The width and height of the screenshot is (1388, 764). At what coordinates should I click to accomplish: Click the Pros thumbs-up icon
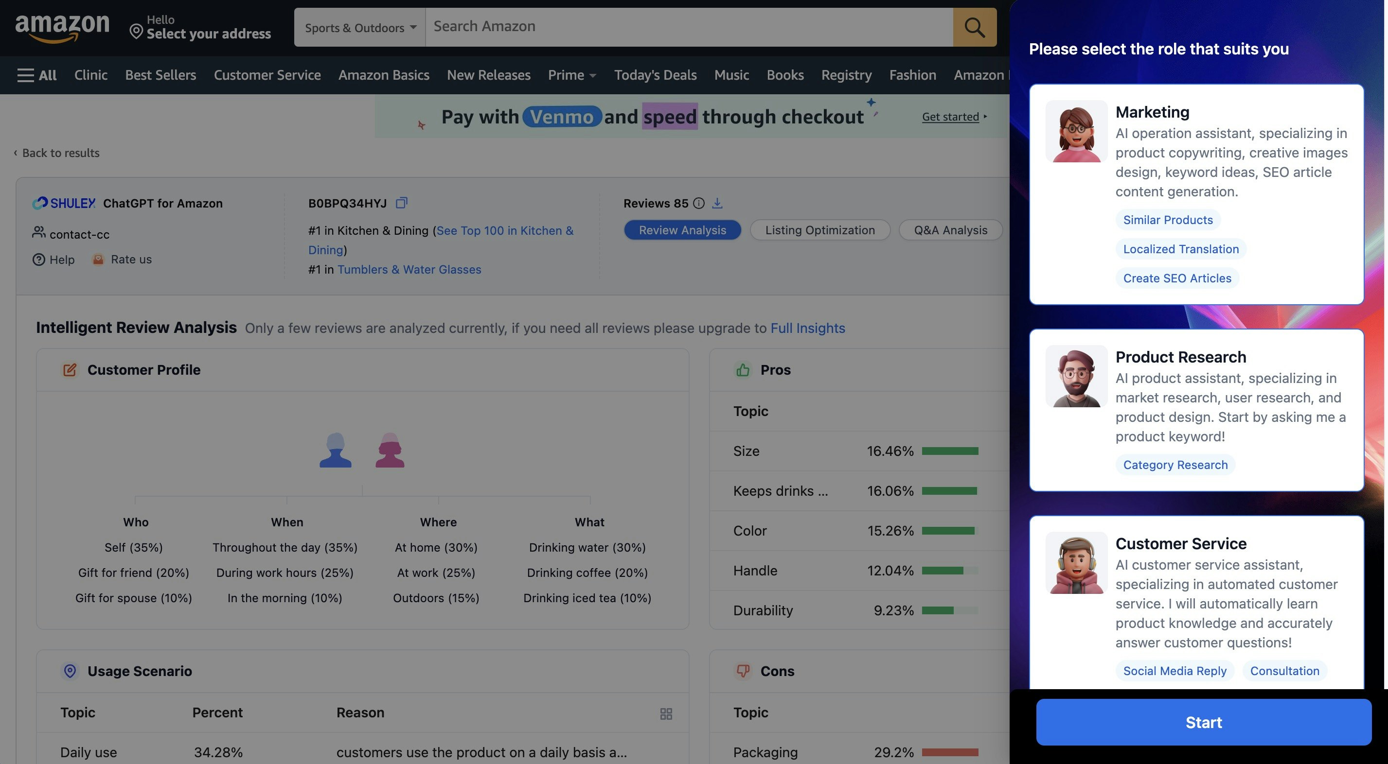coord(743,370)
